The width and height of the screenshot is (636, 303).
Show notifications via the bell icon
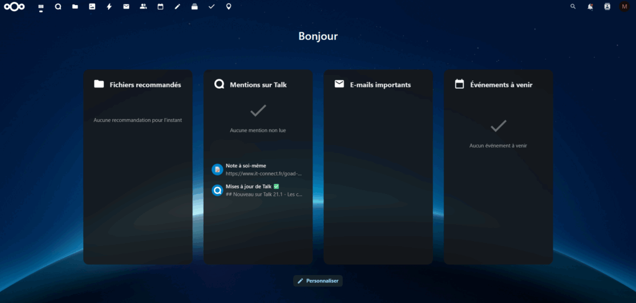click(x=590, y=7)
